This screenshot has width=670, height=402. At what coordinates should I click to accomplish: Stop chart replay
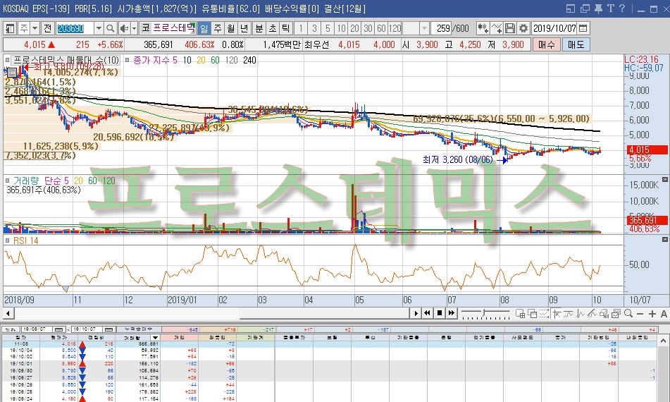439,313
